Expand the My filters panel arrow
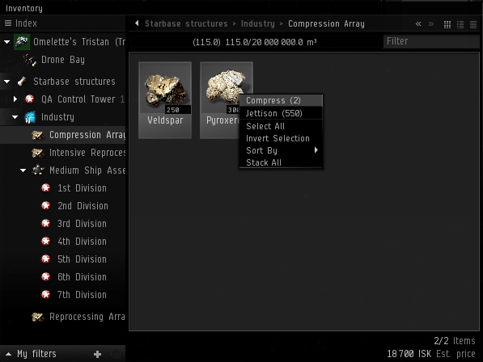This screenshot has height=362, width=483. tap(8, 354)
